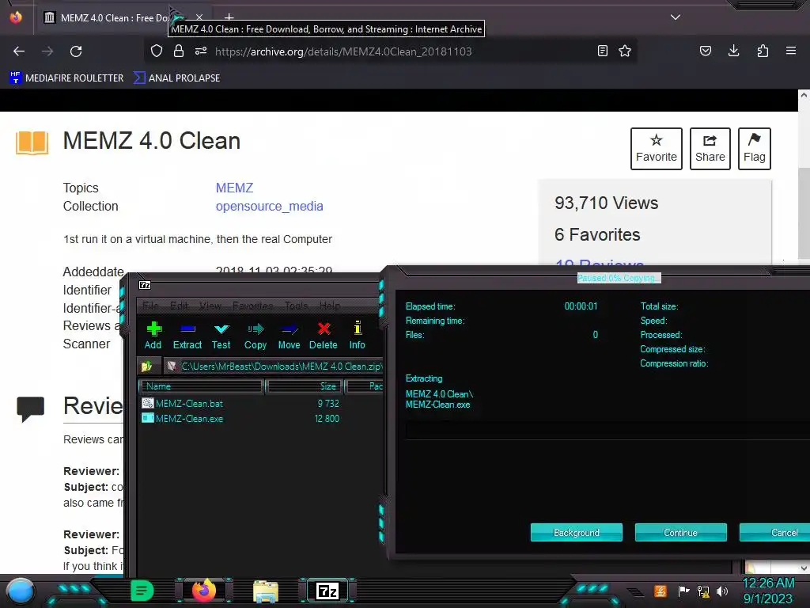The height and width of the screenshot is (608, 810).
Task: Click the Extract toolbar icon in 7-Zip
Action: click(x=187, y=336)
